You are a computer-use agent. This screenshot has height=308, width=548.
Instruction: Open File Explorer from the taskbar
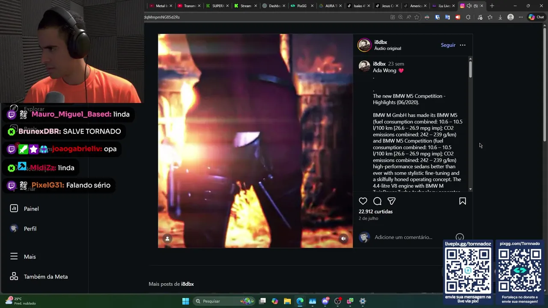point(287,301)
